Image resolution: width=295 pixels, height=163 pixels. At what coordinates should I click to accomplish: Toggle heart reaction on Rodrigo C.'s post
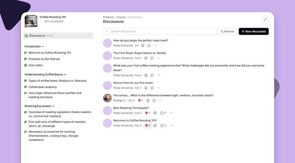click(x=140, y=101)
